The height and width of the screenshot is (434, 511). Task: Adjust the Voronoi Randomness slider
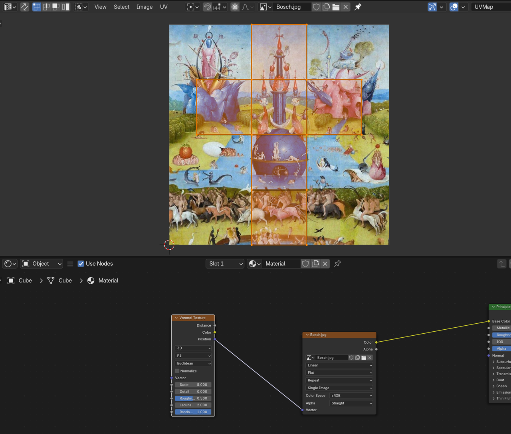[x=193, y=412]
